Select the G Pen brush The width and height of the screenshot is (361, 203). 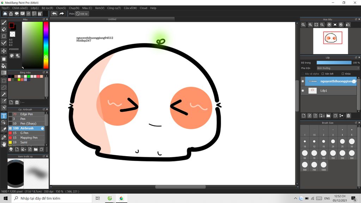coord(26,133)
